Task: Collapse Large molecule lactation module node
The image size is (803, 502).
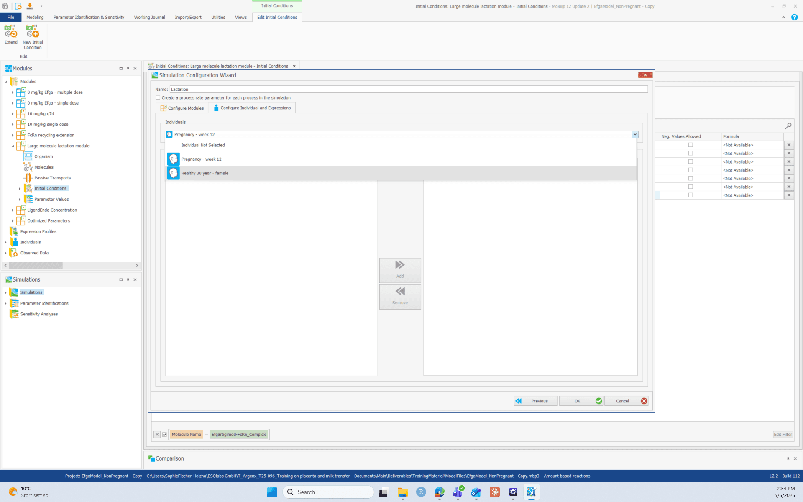Action: [13, 146]
